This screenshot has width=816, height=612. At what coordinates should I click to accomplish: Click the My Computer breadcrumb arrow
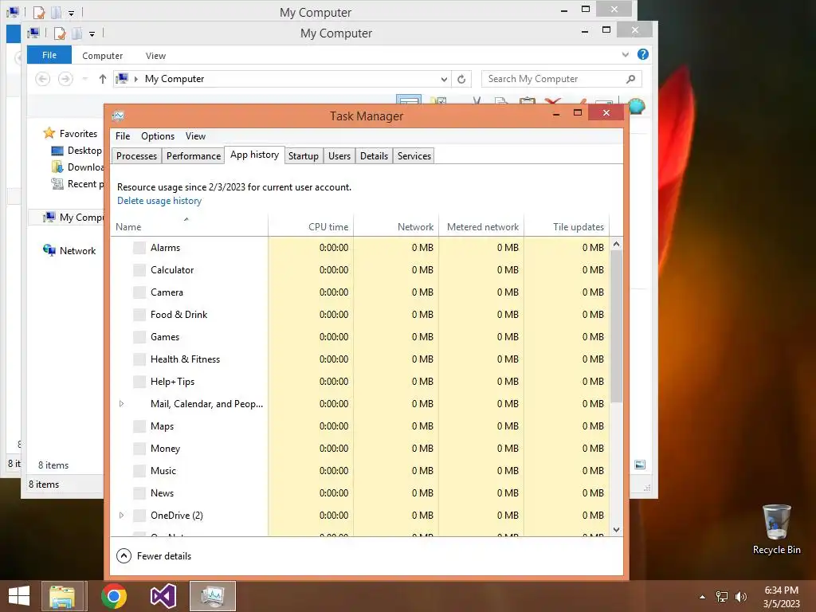coord(135,79)
